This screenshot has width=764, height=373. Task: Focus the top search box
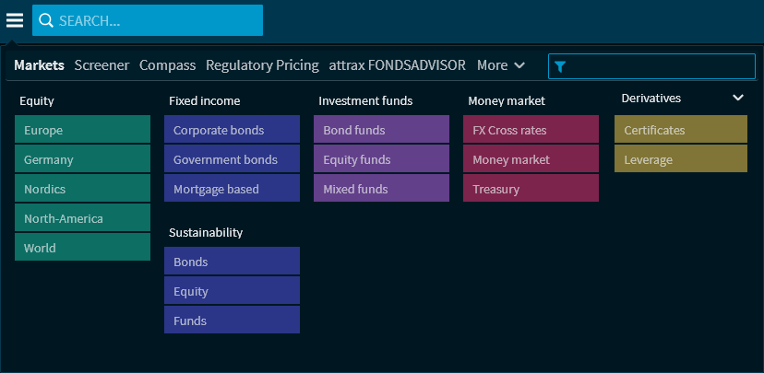tap(157, 20)
